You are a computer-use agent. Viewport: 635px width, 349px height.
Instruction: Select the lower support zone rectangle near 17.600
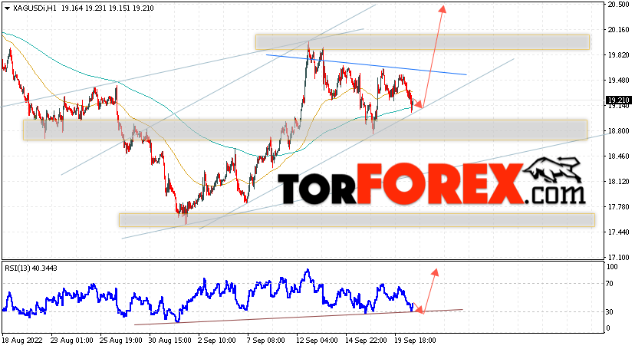[x=357, y=220]
